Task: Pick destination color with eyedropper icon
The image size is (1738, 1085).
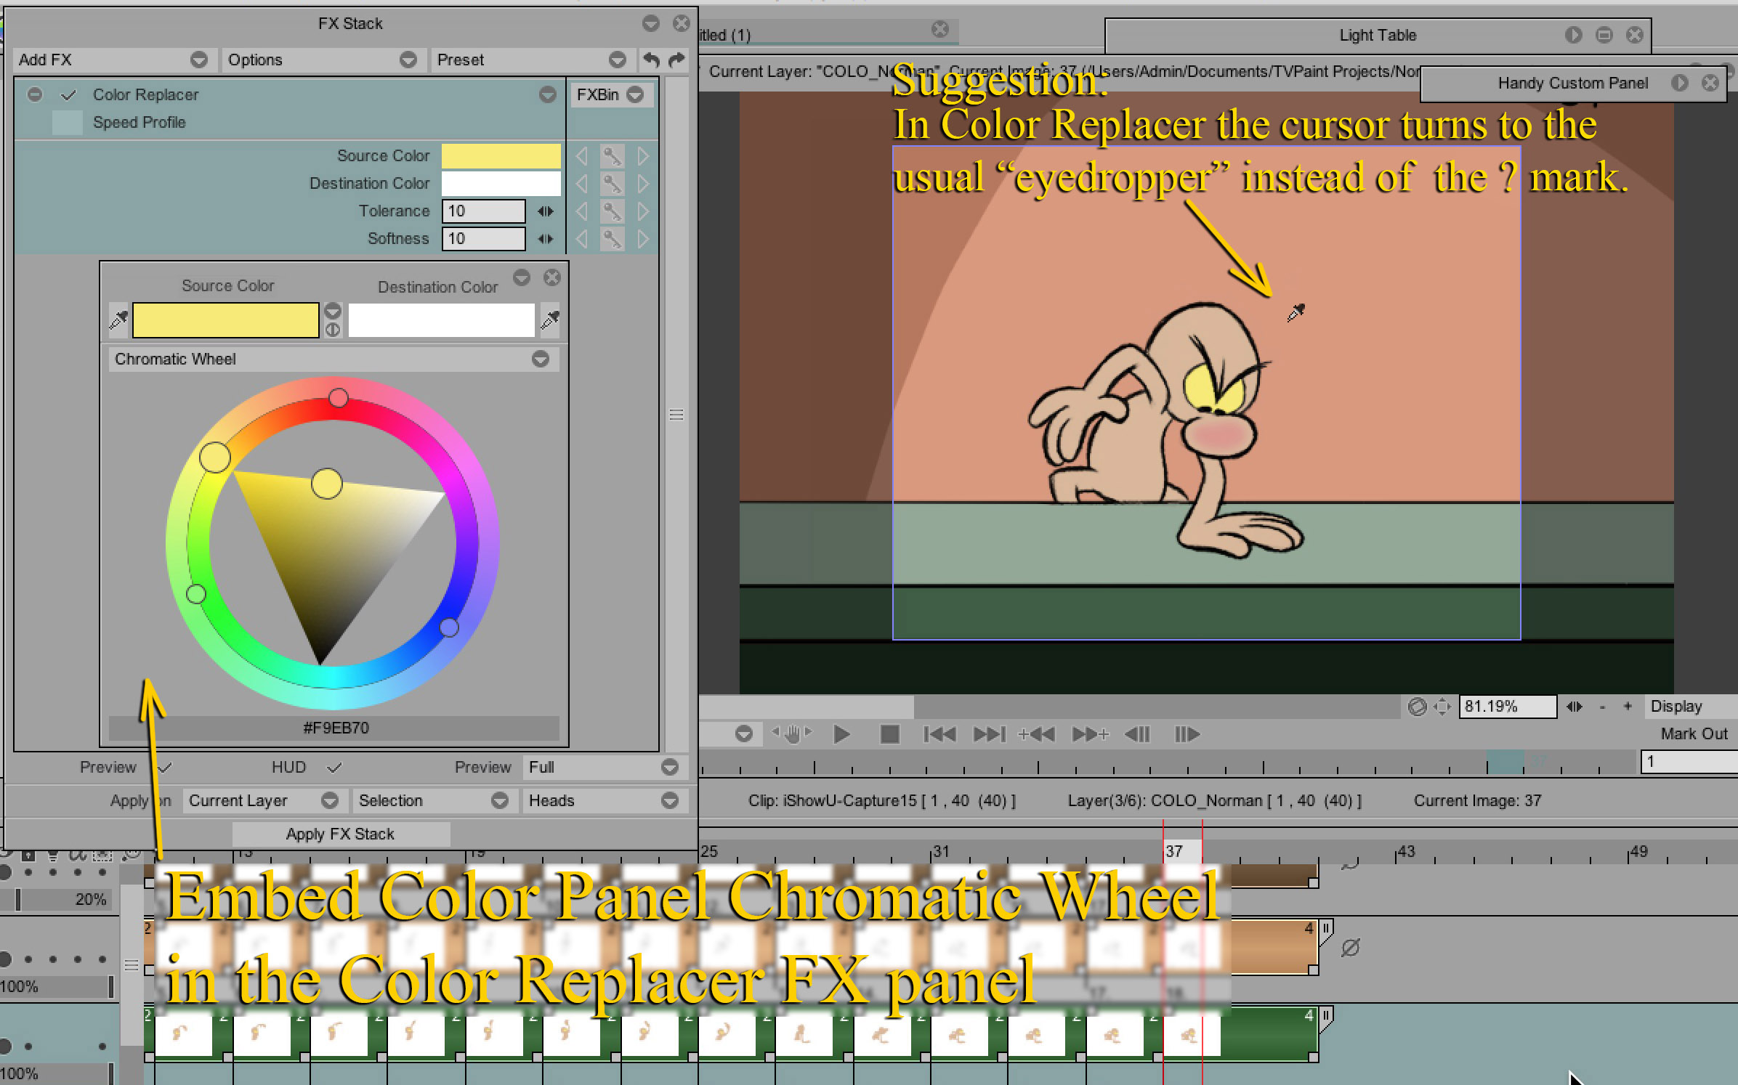Action: (550, 320)
